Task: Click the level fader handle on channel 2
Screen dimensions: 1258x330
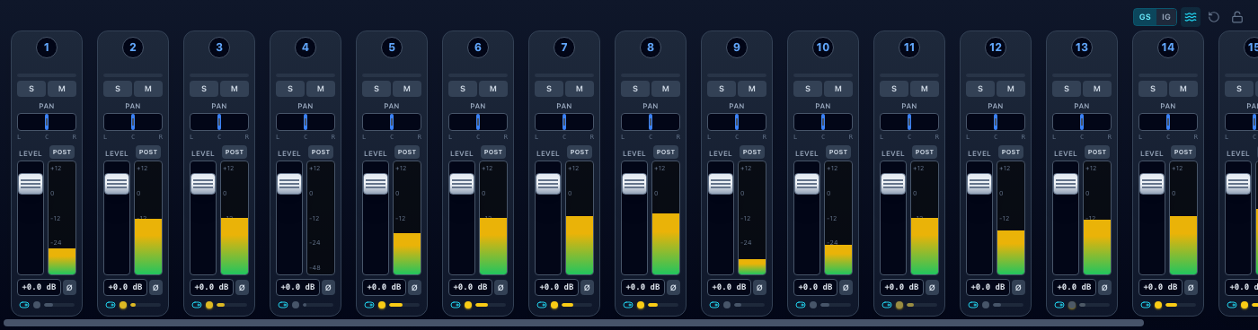Action: [117, 183]
